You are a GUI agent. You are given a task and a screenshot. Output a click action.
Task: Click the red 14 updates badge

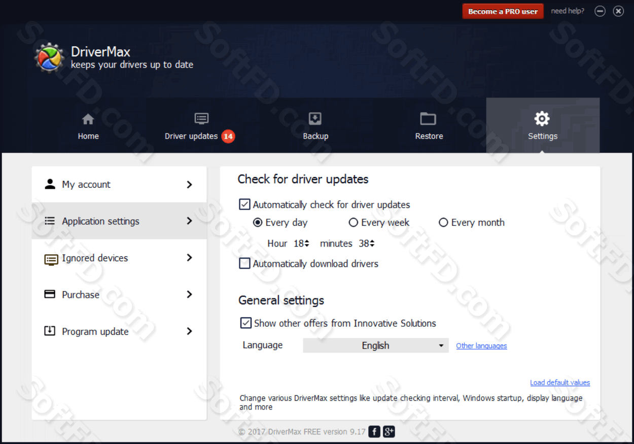click(228, 136)
